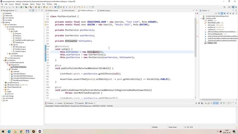Toggle Breadcrumb in the main toolbar
Viewport: 238px width, 134px height.
click(x=55, y=7)
